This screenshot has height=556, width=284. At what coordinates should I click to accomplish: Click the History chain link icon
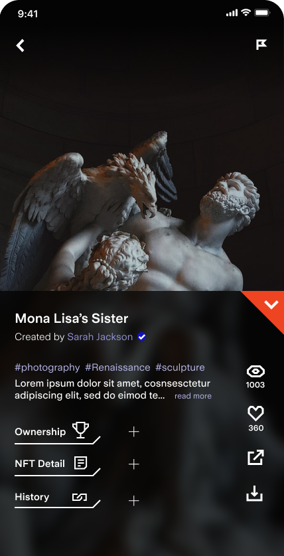[x=80, y=497]
